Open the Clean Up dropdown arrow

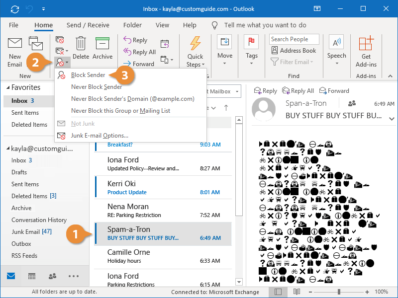[x=67, y=51]
